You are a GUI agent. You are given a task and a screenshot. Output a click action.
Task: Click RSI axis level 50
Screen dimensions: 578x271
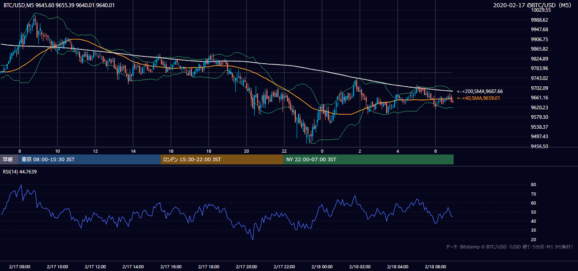click(x=533, y=212)
